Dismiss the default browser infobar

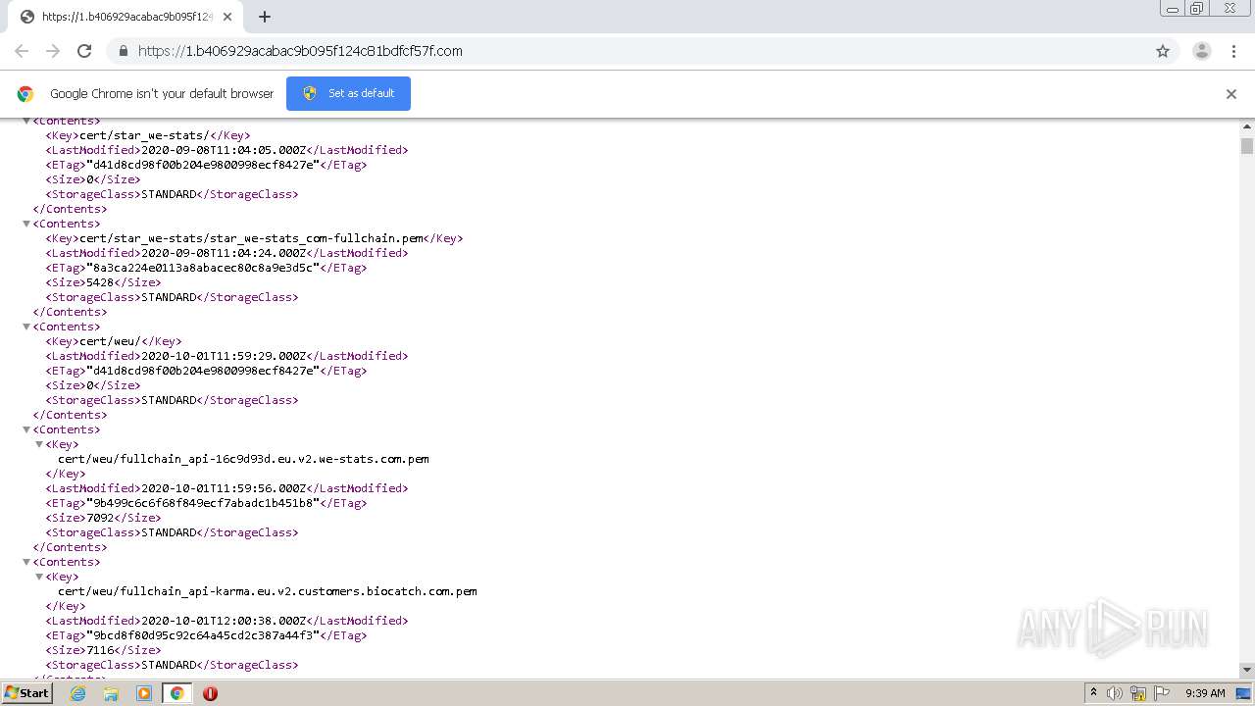pyautogui.click(x=1231, y=94)
